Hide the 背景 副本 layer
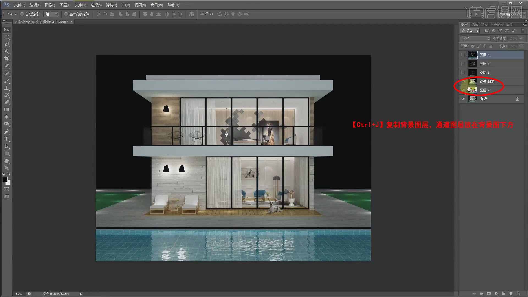The image size is (528, 297). click(463, 81)
